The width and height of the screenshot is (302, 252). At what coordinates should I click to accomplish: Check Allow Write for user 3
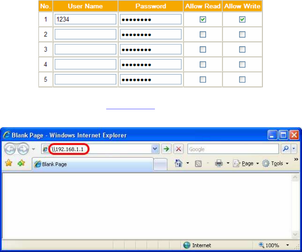pos(242,50)
